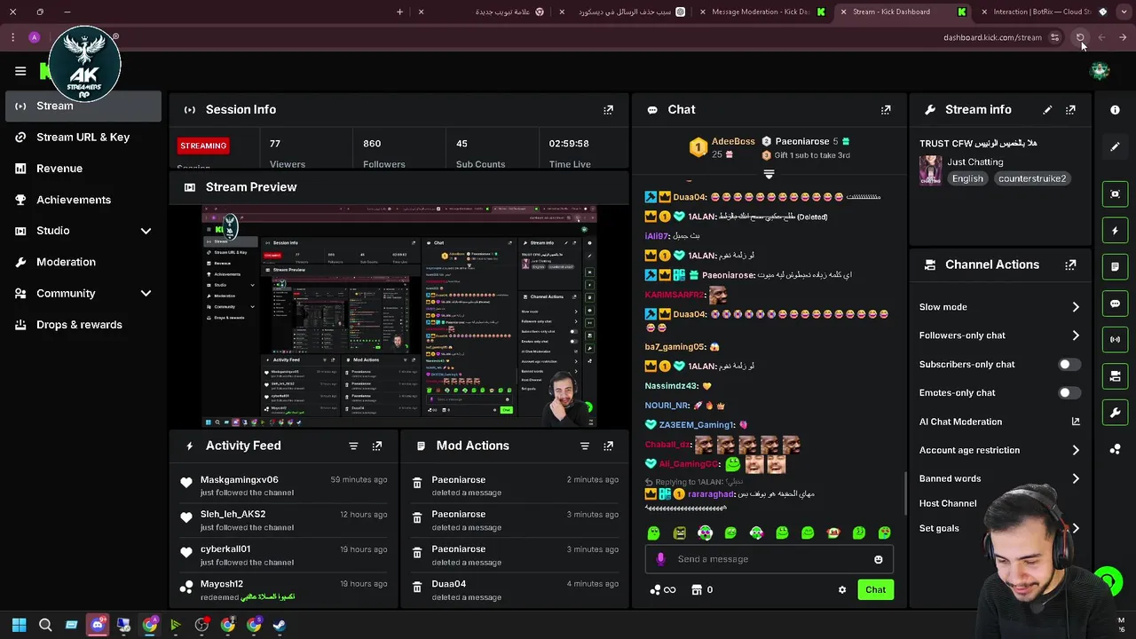Insert the pug dog quick emote
Image resolution: width=1136 pixels, height=639 pixels.
(833, 532)
